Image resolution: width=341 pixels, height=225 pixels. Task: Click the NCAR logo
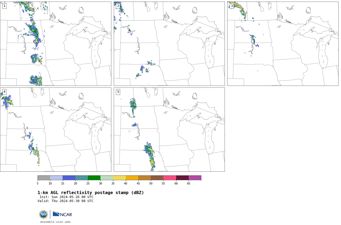point(62,214)
